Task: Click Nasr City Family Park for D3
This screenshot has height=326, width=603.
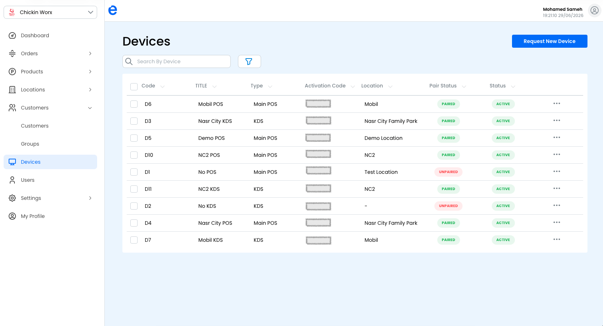Action: [391, 121]
